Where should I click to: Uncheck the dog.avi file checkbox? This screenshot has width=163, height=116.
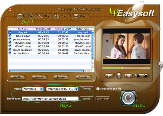tap(10, 32)
